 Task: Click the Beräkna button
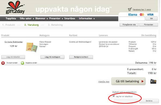tap(149, 101)
